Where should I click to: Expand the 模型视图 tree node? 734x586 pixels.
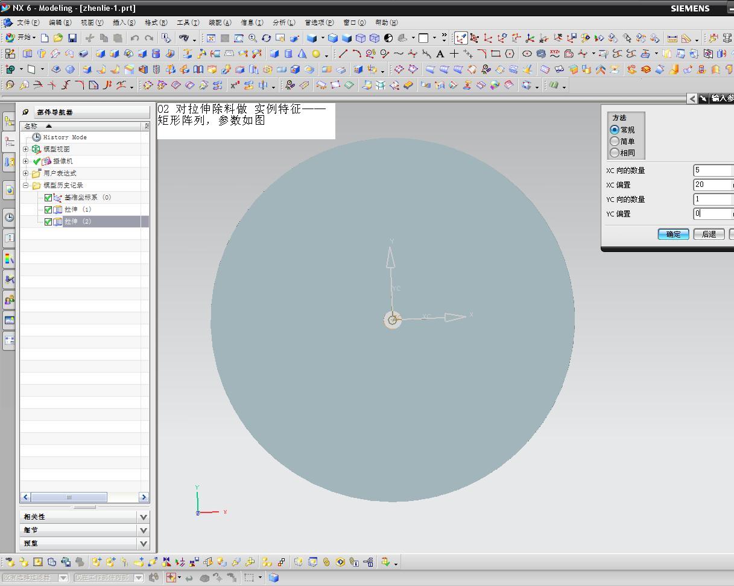[x=26, y=149]
